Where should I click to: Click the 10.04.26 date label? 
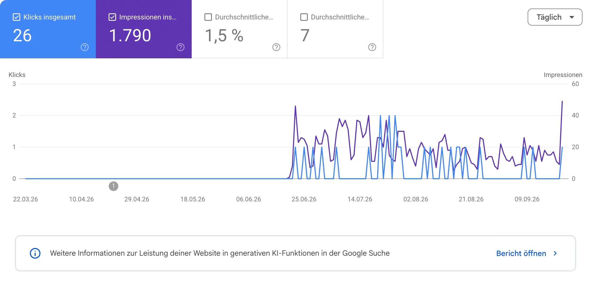[81, 199]
